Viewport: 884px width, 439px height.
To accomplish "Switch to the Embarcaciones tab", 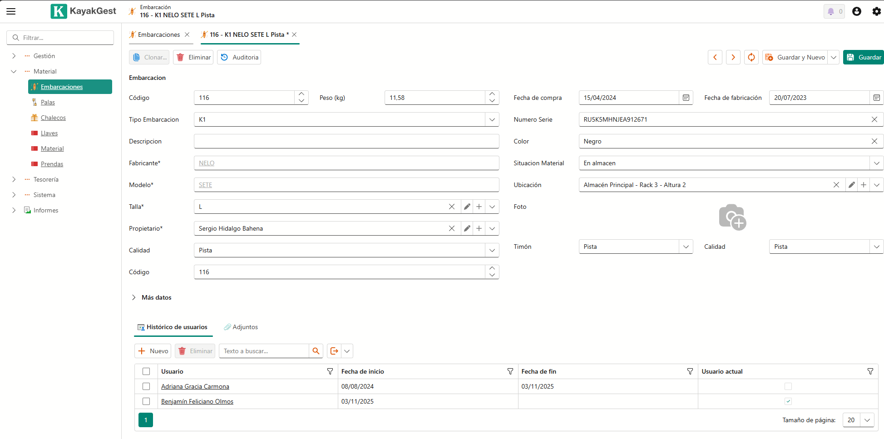I will [x=158, y=35].
